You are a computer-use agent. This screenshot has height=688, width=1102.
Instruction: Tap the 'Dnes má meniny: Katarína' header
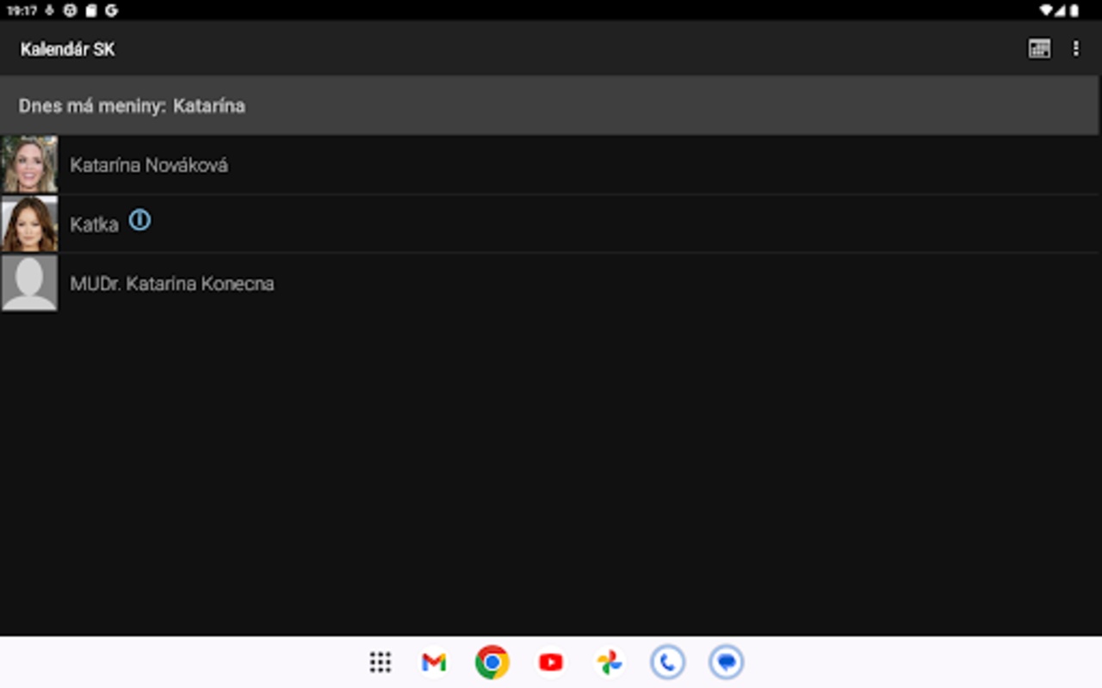click(x=132, y=106)
